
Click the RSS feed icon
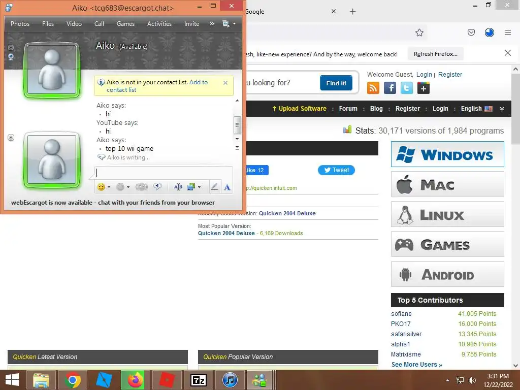(373, 88)
